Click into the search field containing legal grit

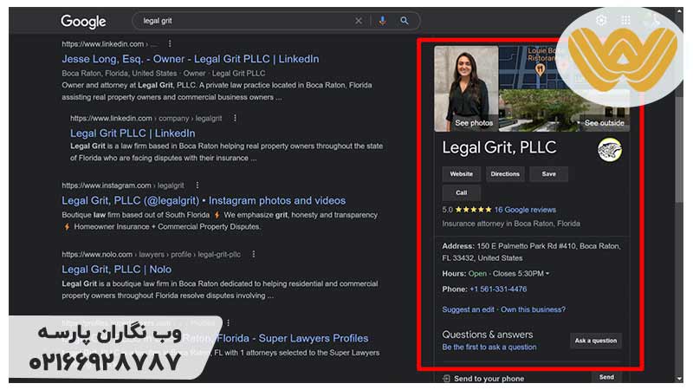point(243,21)
